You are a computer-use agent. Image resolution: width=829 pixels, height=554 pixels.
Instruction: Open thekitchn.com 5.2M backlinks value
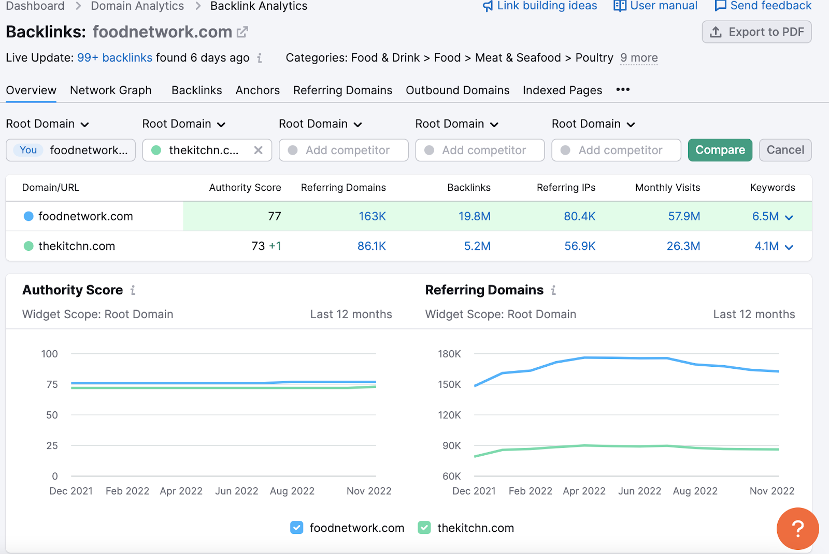click(477, 246)
